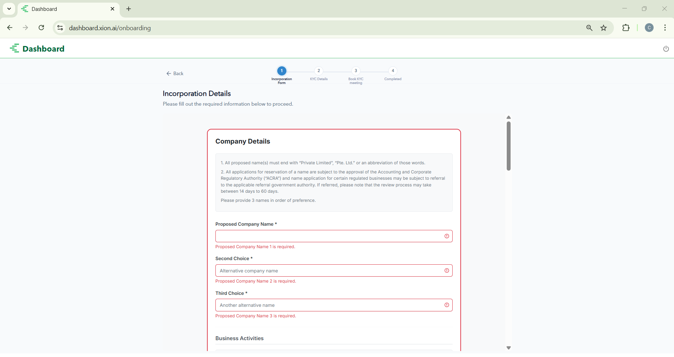Click the power logout icon
Screen dimensions: 674x357
coord(666,49)
